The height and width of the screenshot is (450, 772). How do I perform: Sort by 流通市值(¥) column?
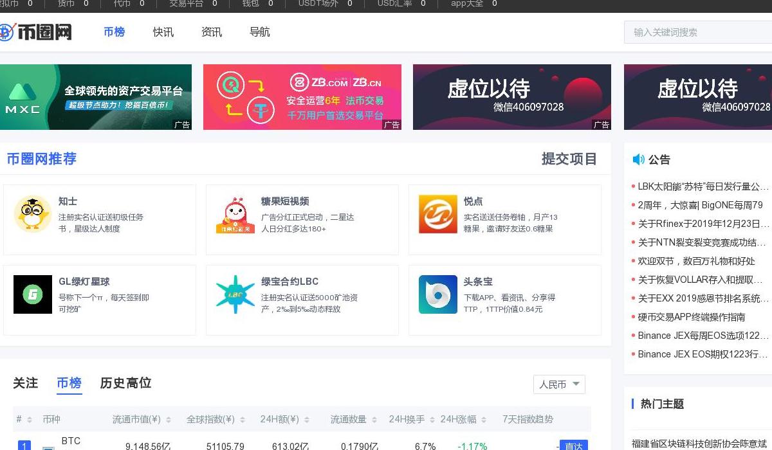coord(169,420)
